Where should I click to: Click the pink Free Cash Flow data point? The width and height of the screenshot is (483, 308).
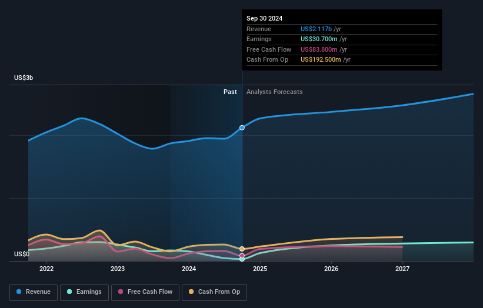tap(242, 256)
